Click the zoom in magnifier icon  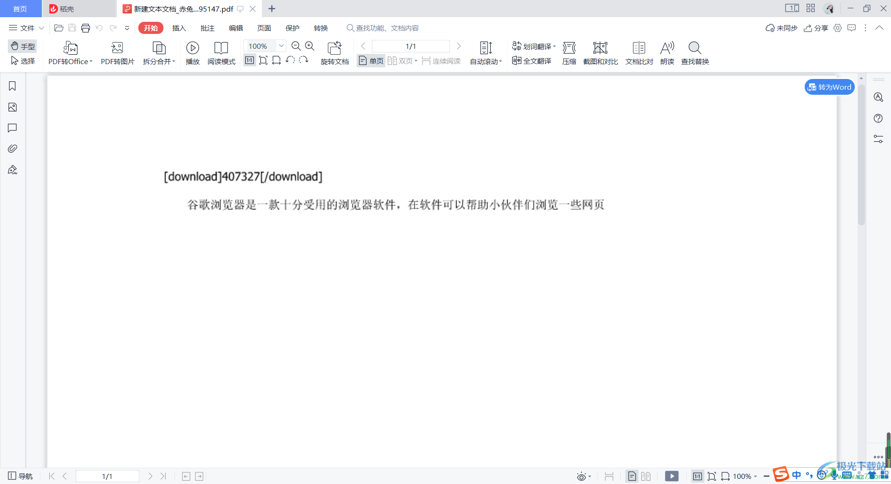310,46
